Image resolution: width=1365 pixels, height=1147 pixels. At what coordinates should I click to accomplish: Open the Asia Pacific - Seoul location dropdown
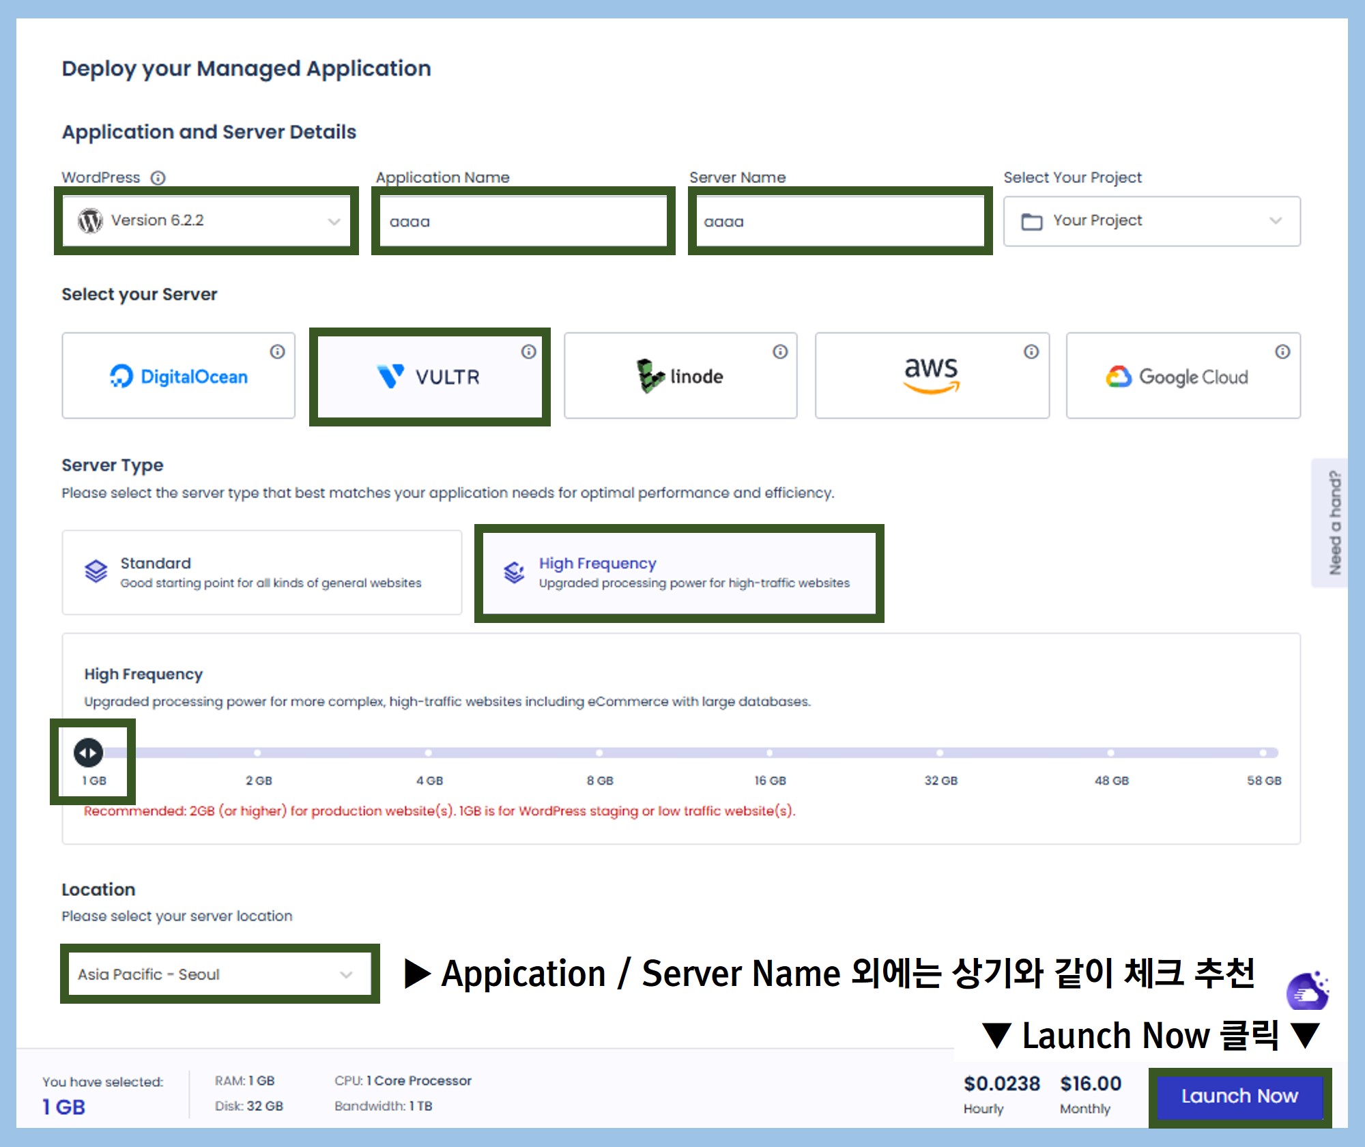[220, 974]
